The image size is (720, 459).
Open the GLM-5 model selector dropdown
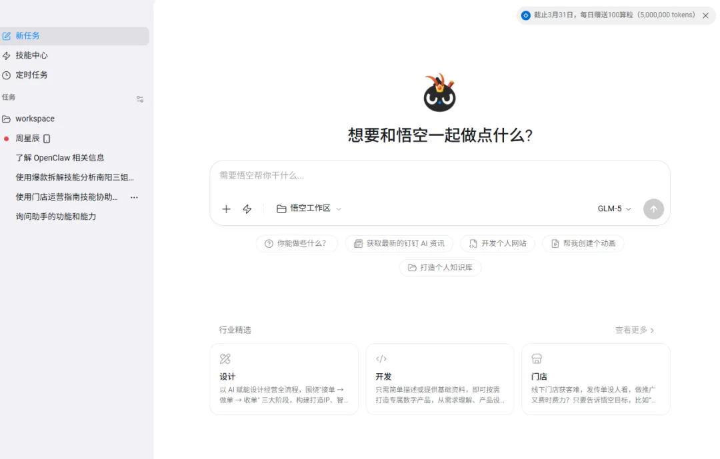pyautogui.click(x=615, y=209)
